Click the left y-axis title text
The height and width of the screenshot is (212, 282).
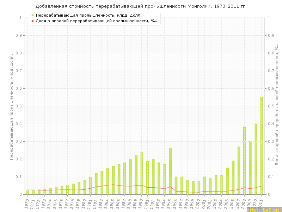[x=11, y=107]
